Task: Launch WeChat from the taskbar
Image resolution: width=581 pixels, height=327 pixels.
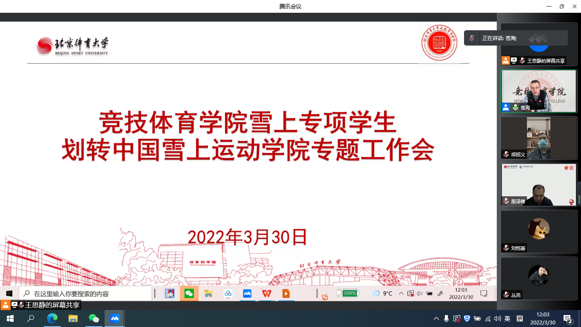Action: pyautogui.click(x=94, y=318)
